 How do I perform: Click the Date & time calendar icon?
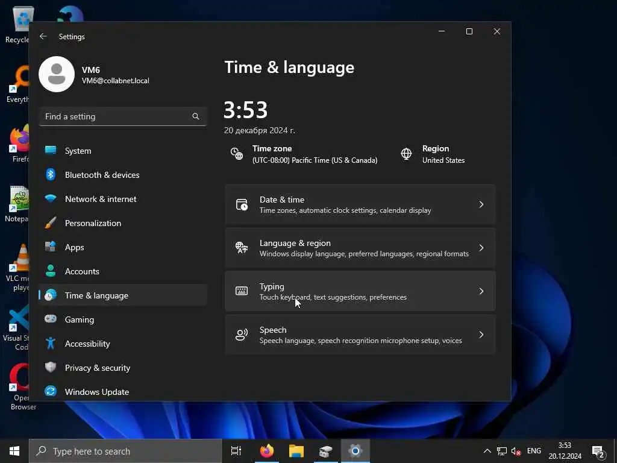click(x=242, y=204)
